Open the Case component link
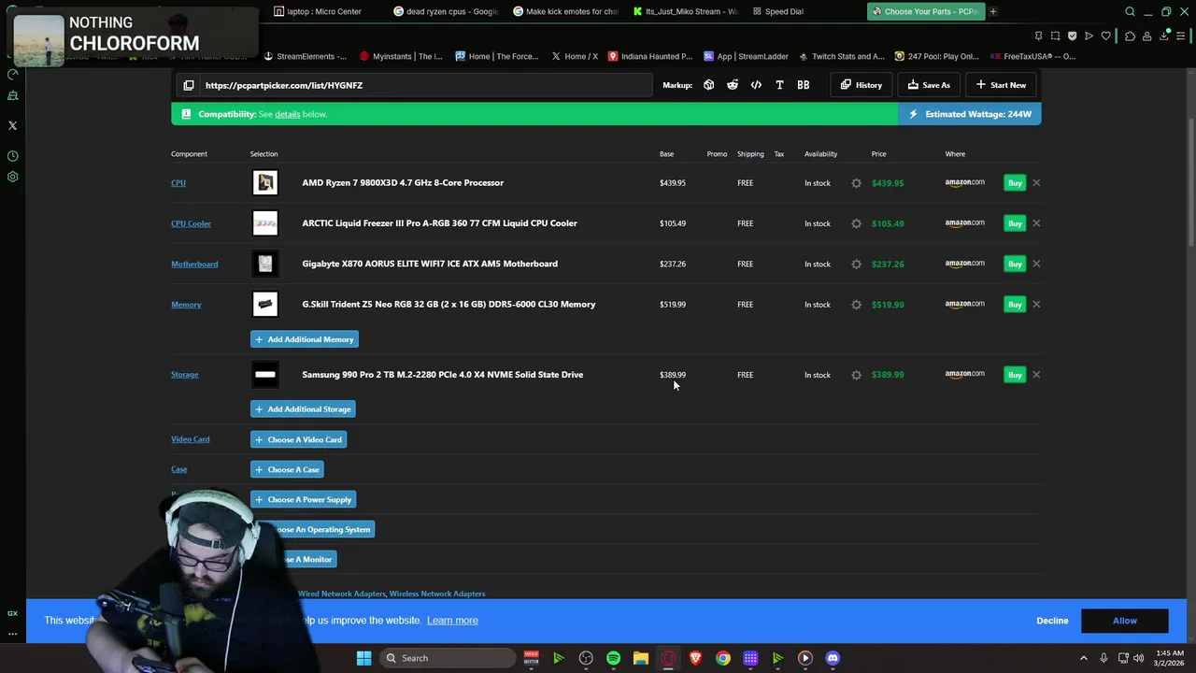This screenshot has width=1196, height=673. coord(179,469)
